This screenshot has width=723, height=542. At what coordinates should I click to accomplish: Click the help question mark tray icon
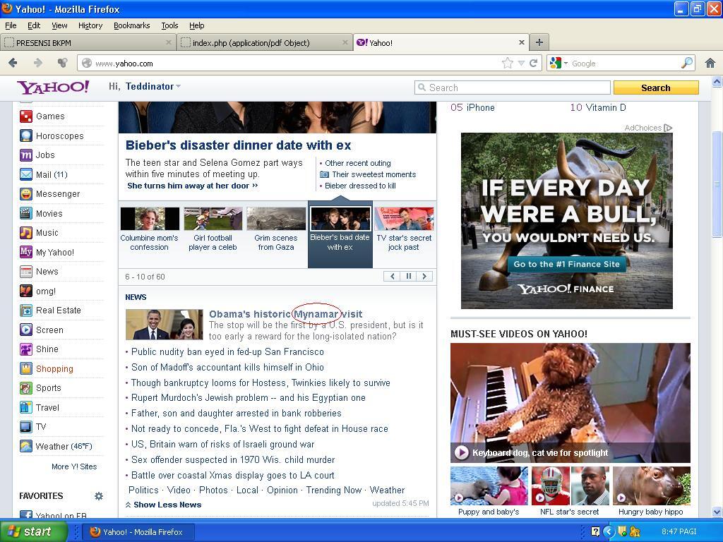595,532
